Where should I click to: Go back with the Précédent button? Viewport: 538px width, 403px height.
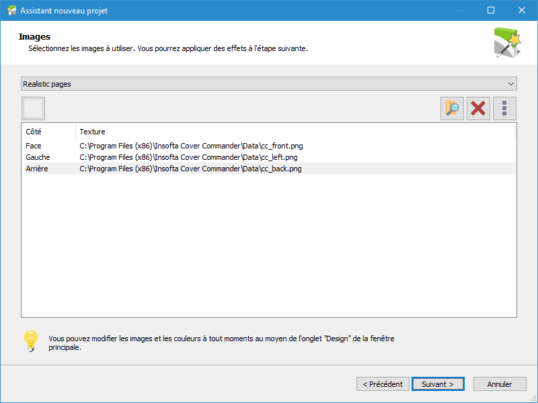pos(383,384)
